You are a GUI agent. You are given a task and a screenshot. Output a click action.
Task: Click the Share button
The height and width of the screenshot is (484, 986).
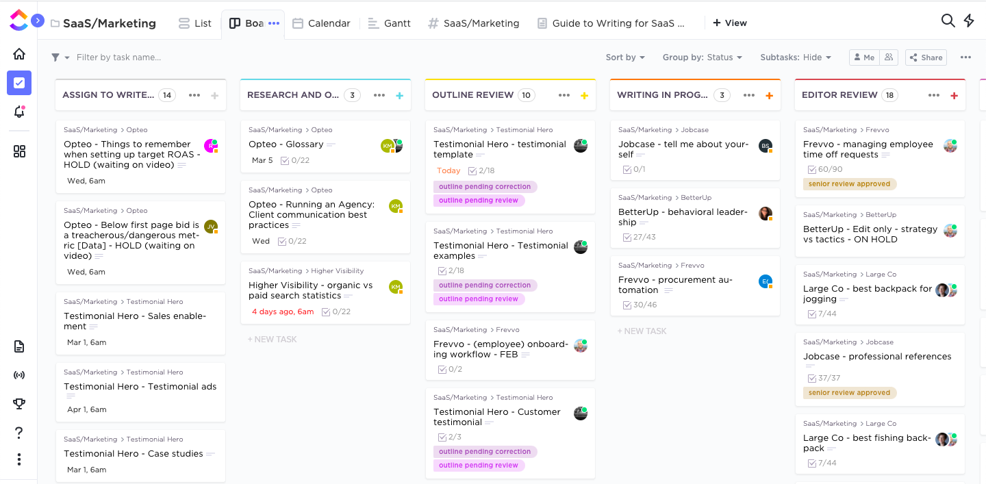pyautogui.click(x=926, y=58)
